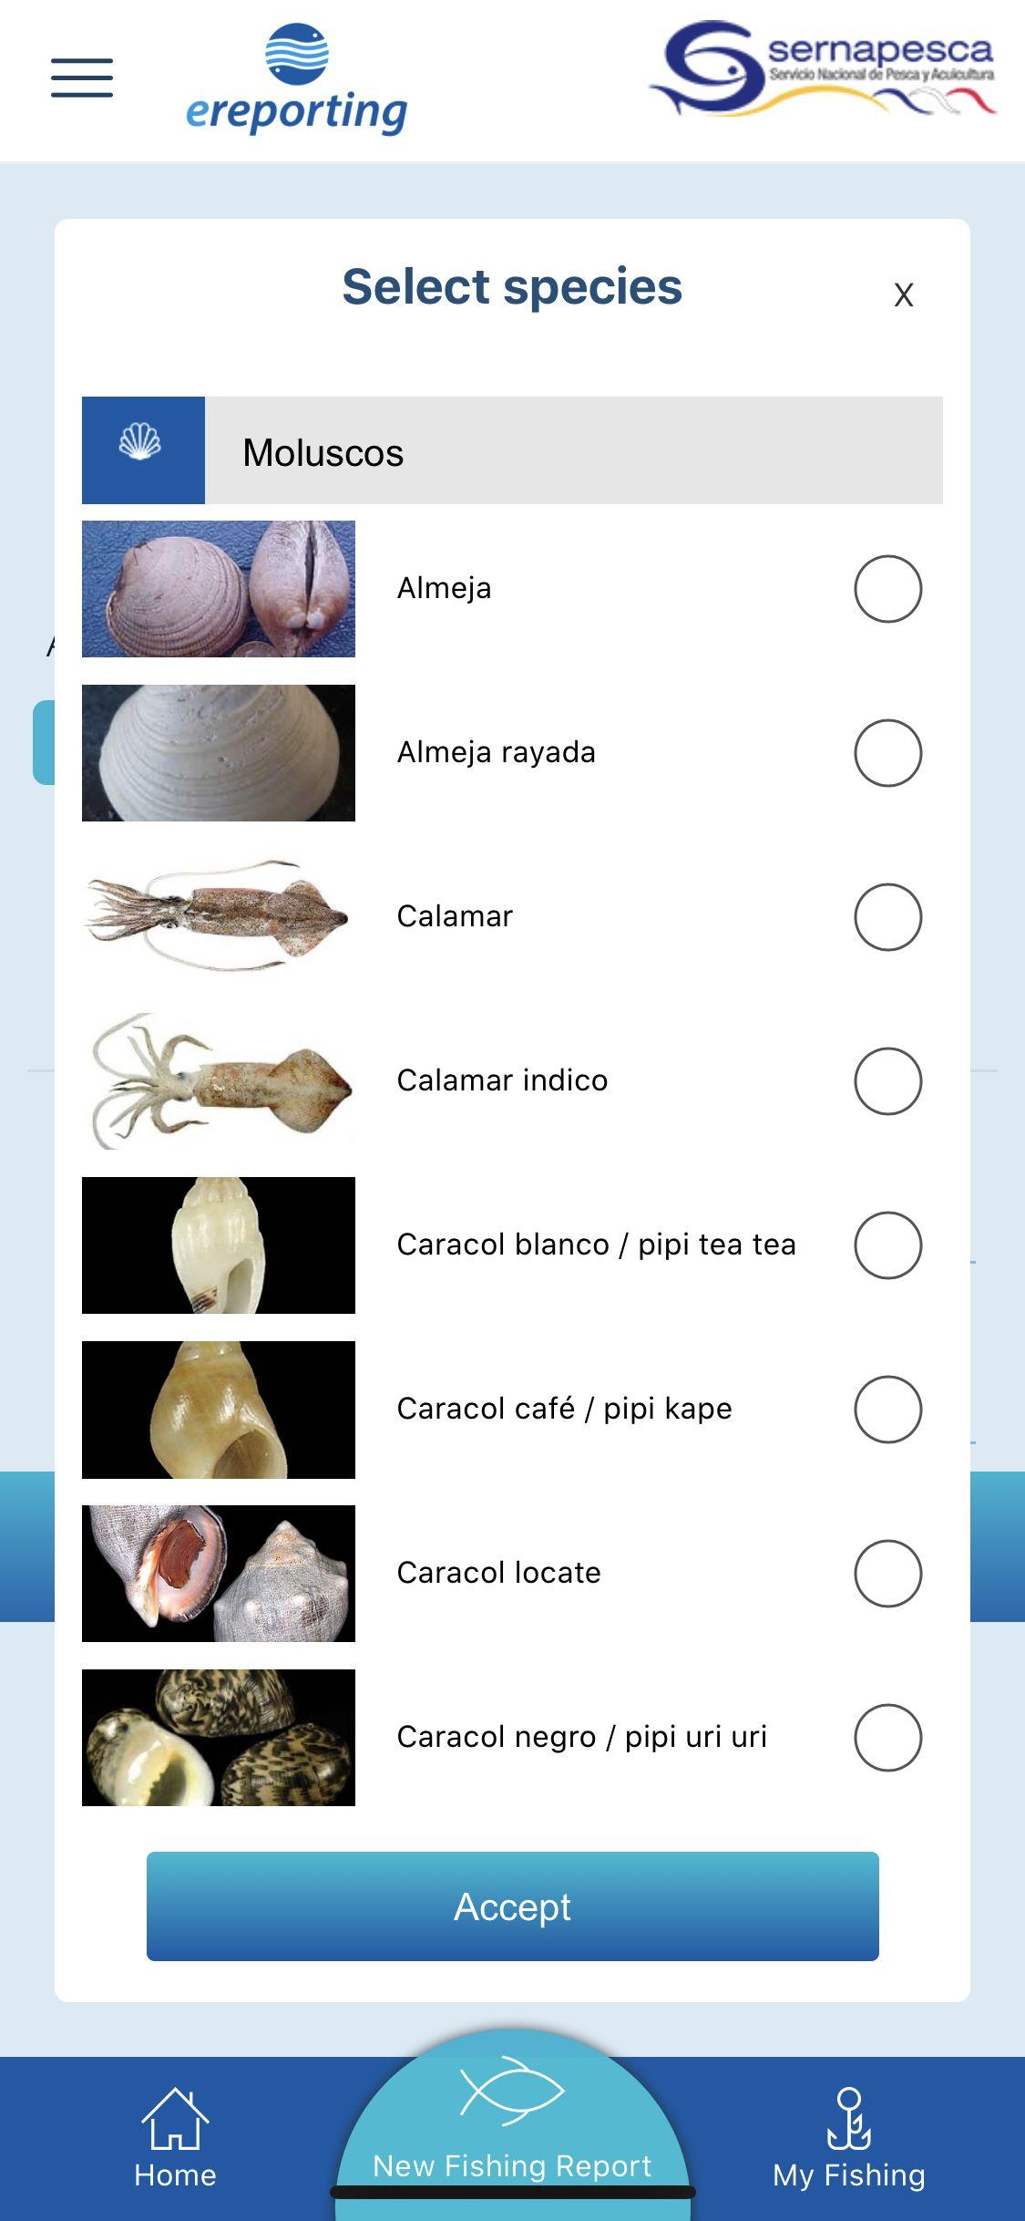Select Caracol café / pipi kape option

(x=888, y=1410)
